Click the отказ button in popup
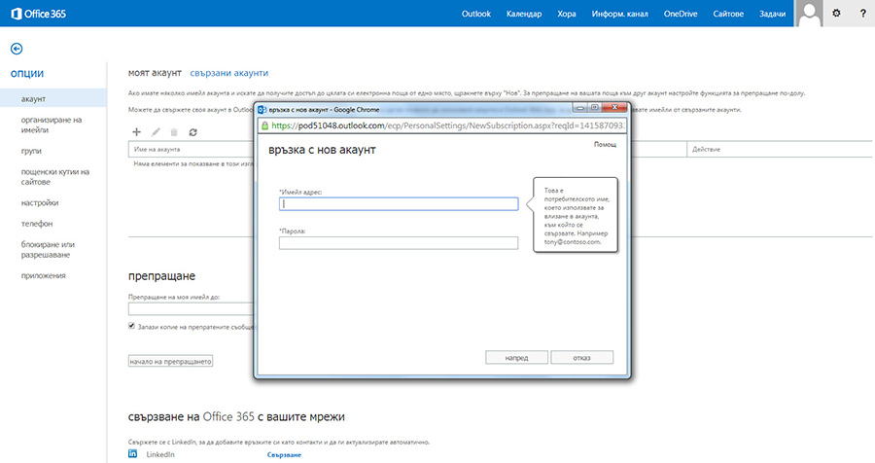The image size is (875, 463). pos(581,357)
